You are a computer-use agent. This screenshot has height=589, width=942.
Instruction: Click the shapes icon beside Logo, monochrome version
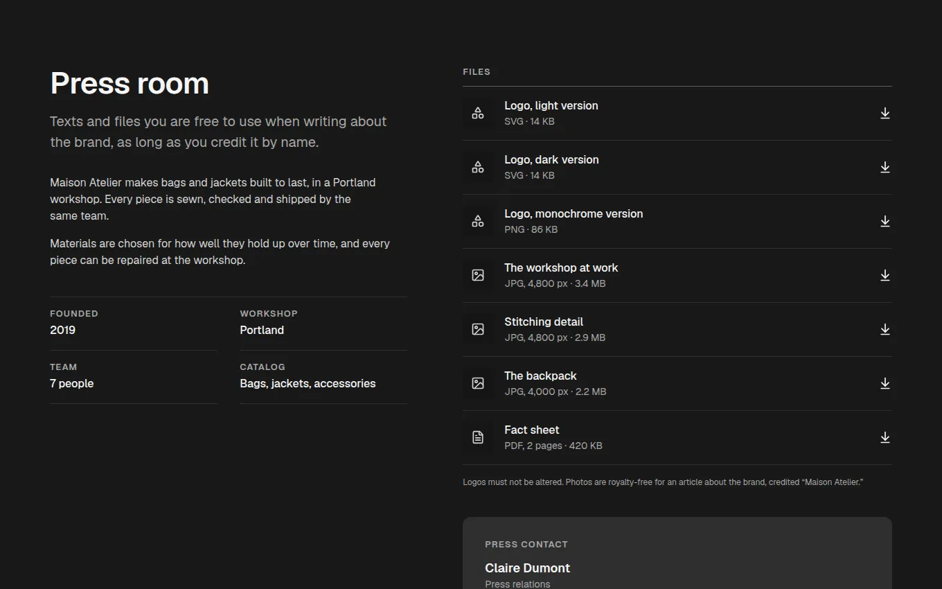pyautogui.click(x=478, y=221)
